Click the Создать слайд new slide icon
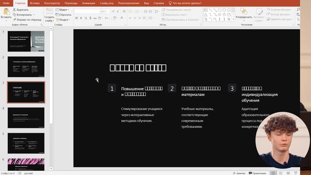Image resolution: width=311 pixels, height=175 pixels. point(49,11)
